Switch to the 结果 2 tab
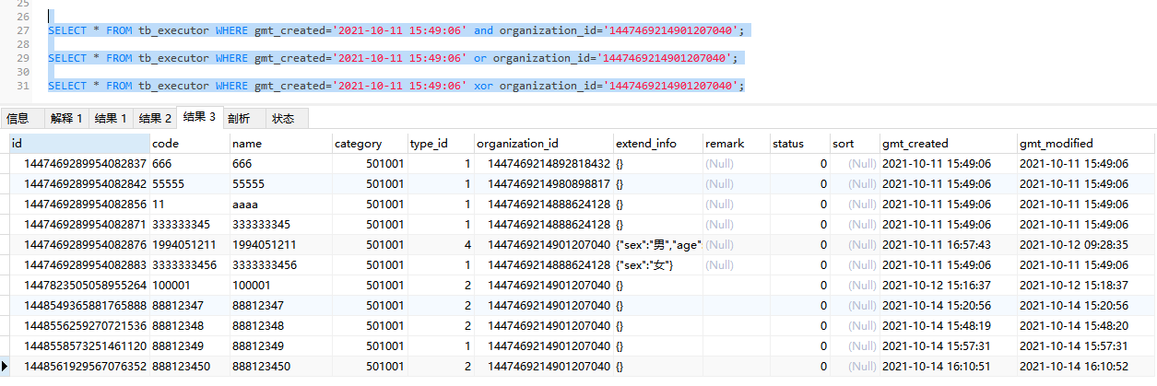 pos(155,118)
